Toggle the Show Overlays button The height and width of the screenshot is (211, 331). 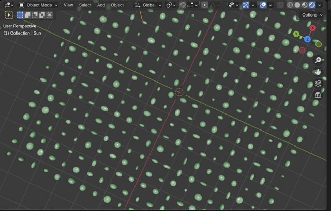pos(263,5)
